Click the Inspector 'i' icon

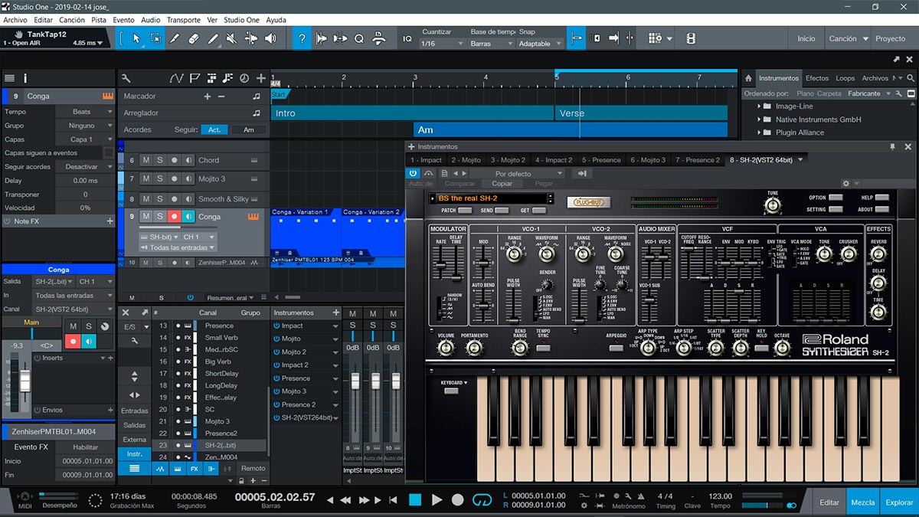(25, 78)
